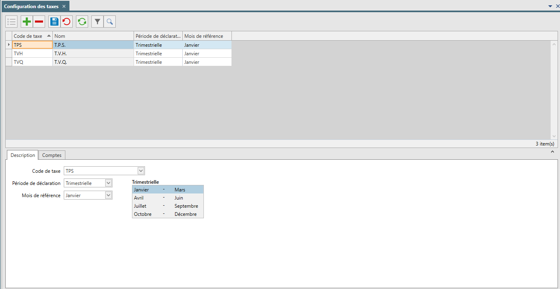Click the grid scrollbar up arrow
This screenshot has height=289, width=560.
coord(554,44)
